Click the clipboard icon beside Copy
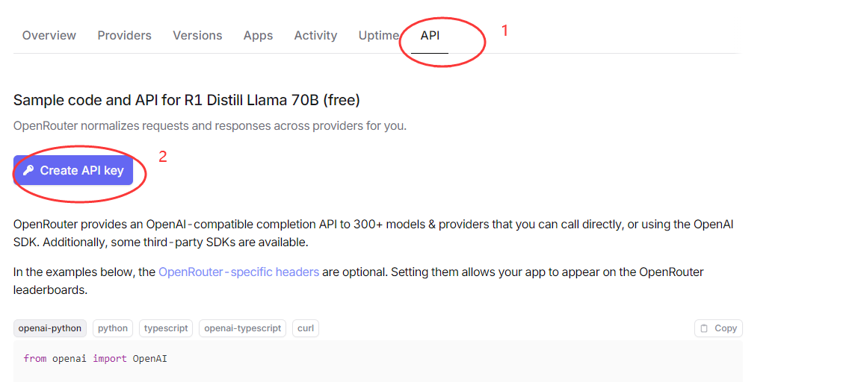The height and width of the screenshot is (382, 855). [704, 328]
